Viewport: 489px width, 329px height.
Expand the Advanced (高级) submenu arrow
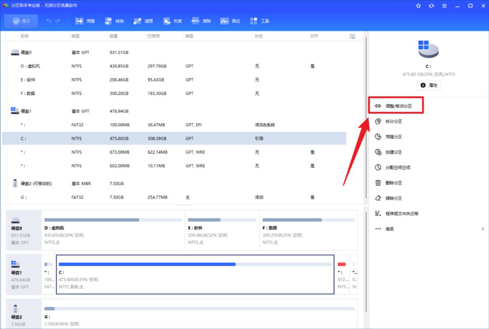pos(483,229)
